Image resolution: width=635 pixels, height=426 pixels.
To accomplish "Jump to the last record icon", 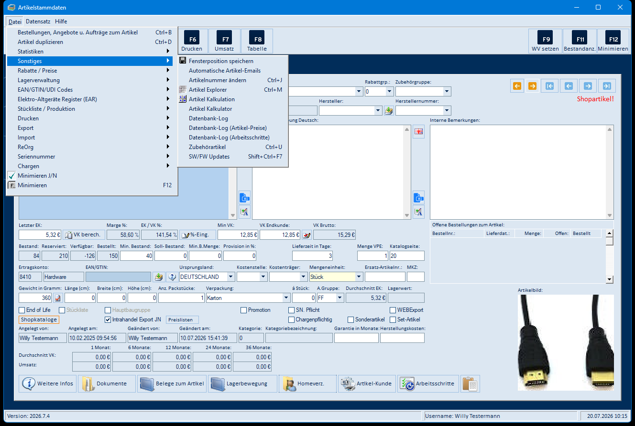I will (x=607, y=86).
